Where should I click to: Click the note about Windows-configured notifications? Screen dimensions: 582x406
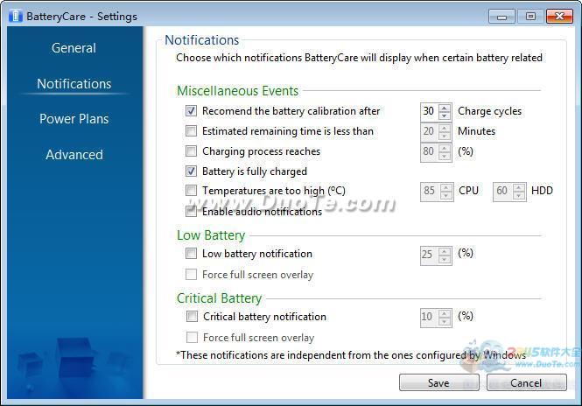(351, 355)
